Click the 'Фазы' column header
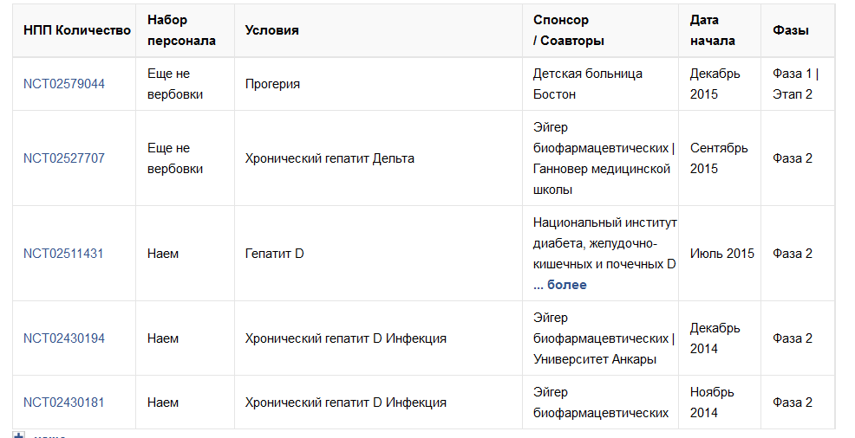Screen dimensions: 855x438 (x=791, y=30)
